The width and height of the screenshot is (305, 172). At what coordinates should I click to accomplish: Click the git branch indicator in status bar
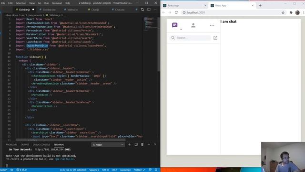pos(4,170)
